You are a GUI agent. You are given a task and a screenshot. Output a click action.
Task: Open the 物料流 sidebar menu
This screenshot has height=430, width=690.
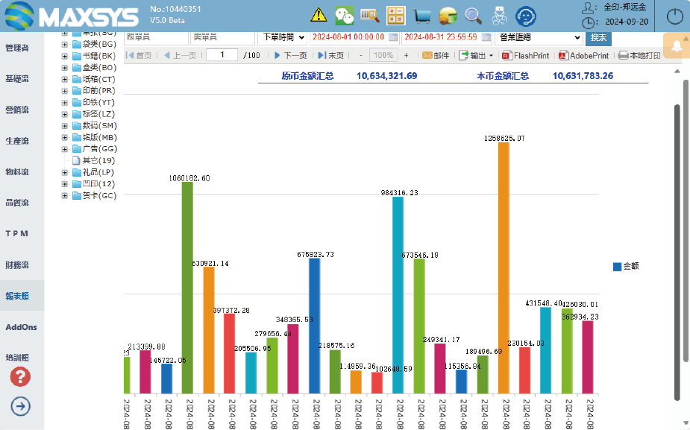(x=17, y=172)
